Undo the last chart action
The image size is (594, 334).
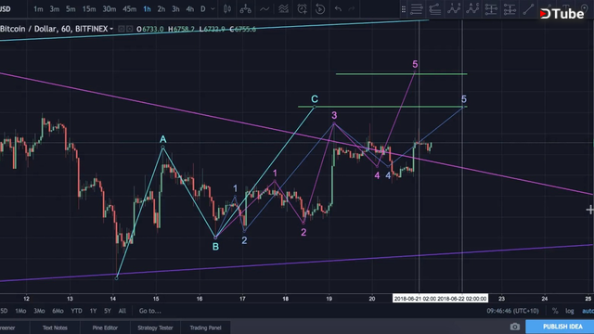pos(338,8)
